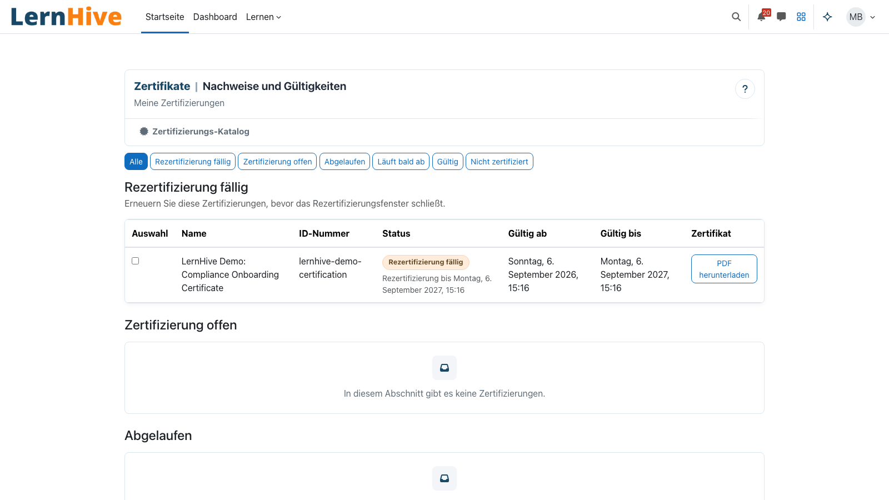The height and width of the screenshot is (500, 889).
Task: Open the messages chat bubble icon
Action: 781,17
